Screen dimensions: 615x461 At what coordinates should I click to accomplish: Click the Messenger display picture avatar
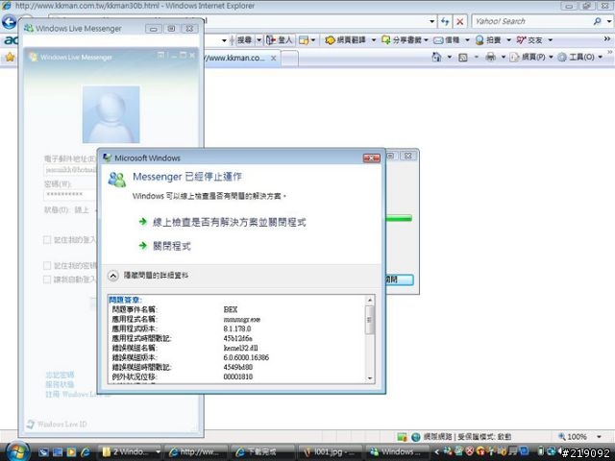pyautogui.click(x=111, y=114)
